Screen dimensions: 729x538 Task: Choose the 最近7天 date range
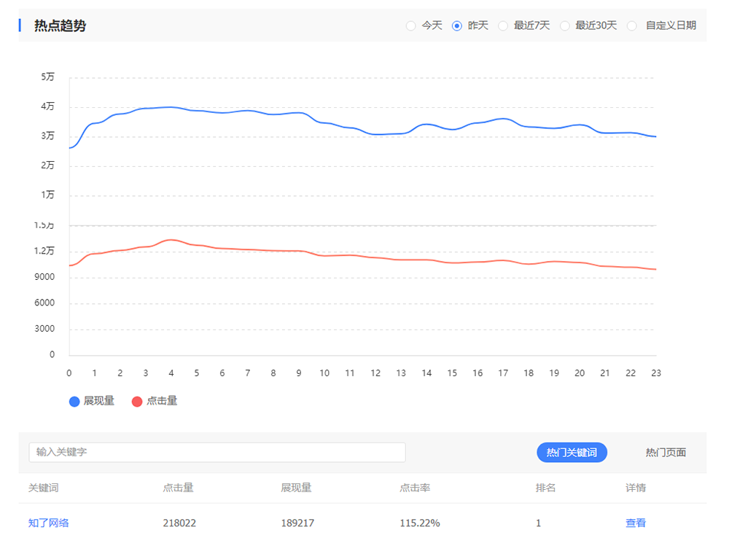503,26
